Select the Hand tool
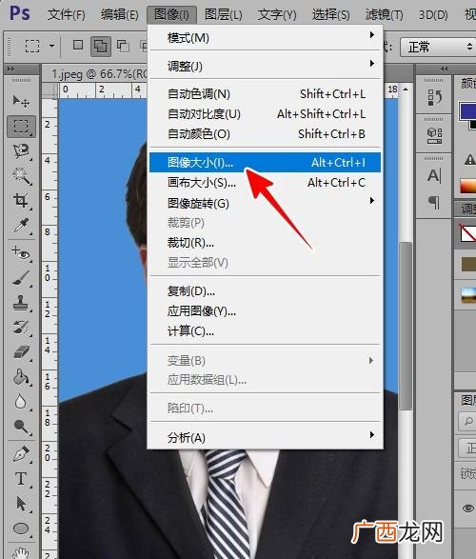Image resolution: width=476 pixels, height=559 pixels. pos(21,552)
